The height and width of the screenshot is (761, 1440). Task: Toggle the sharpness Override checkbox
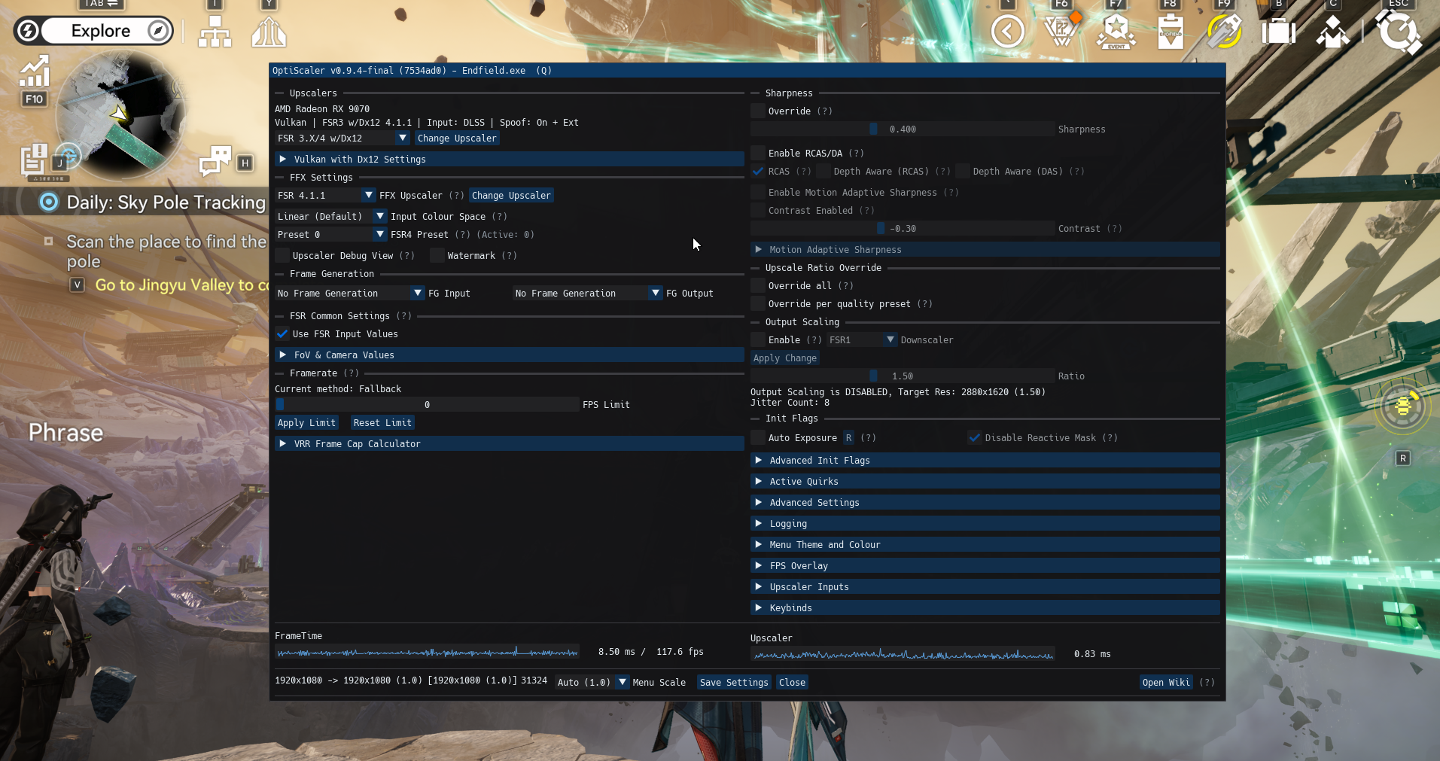tap(758, 111)
